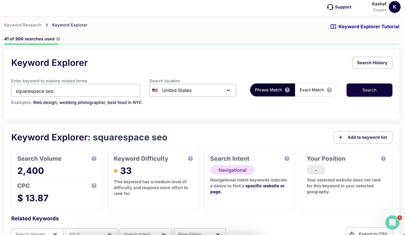Select Exact Match mode
Viewport: 405px width, 235px height.
point(316,90)
